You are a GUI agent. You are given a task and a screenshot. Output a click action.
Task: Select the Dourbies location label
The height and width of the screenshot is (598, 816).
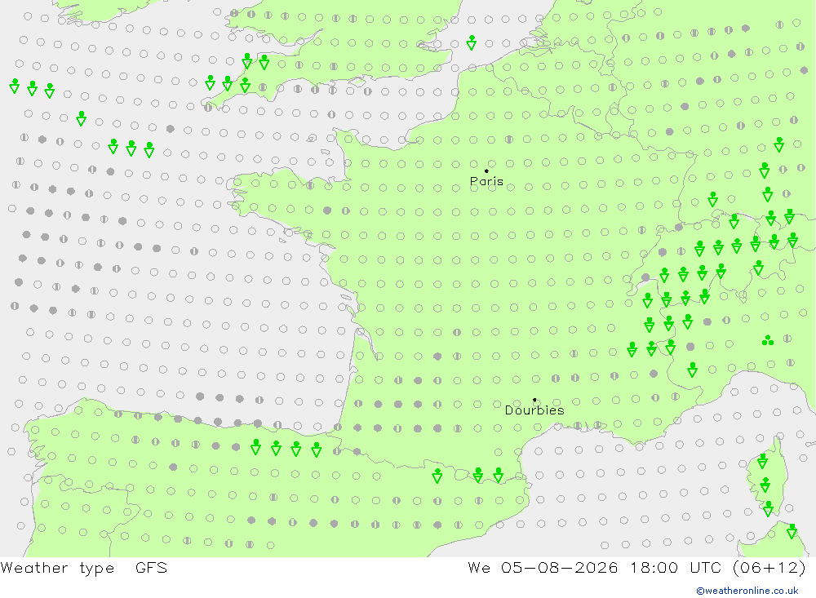(534, 410)
